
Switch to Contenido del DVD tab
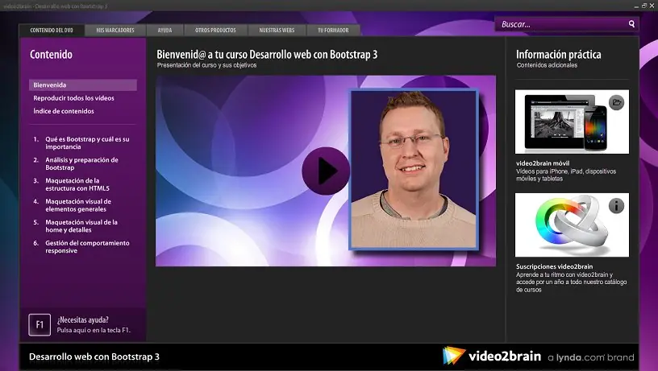pyautogui.click(x=52, y=30)
